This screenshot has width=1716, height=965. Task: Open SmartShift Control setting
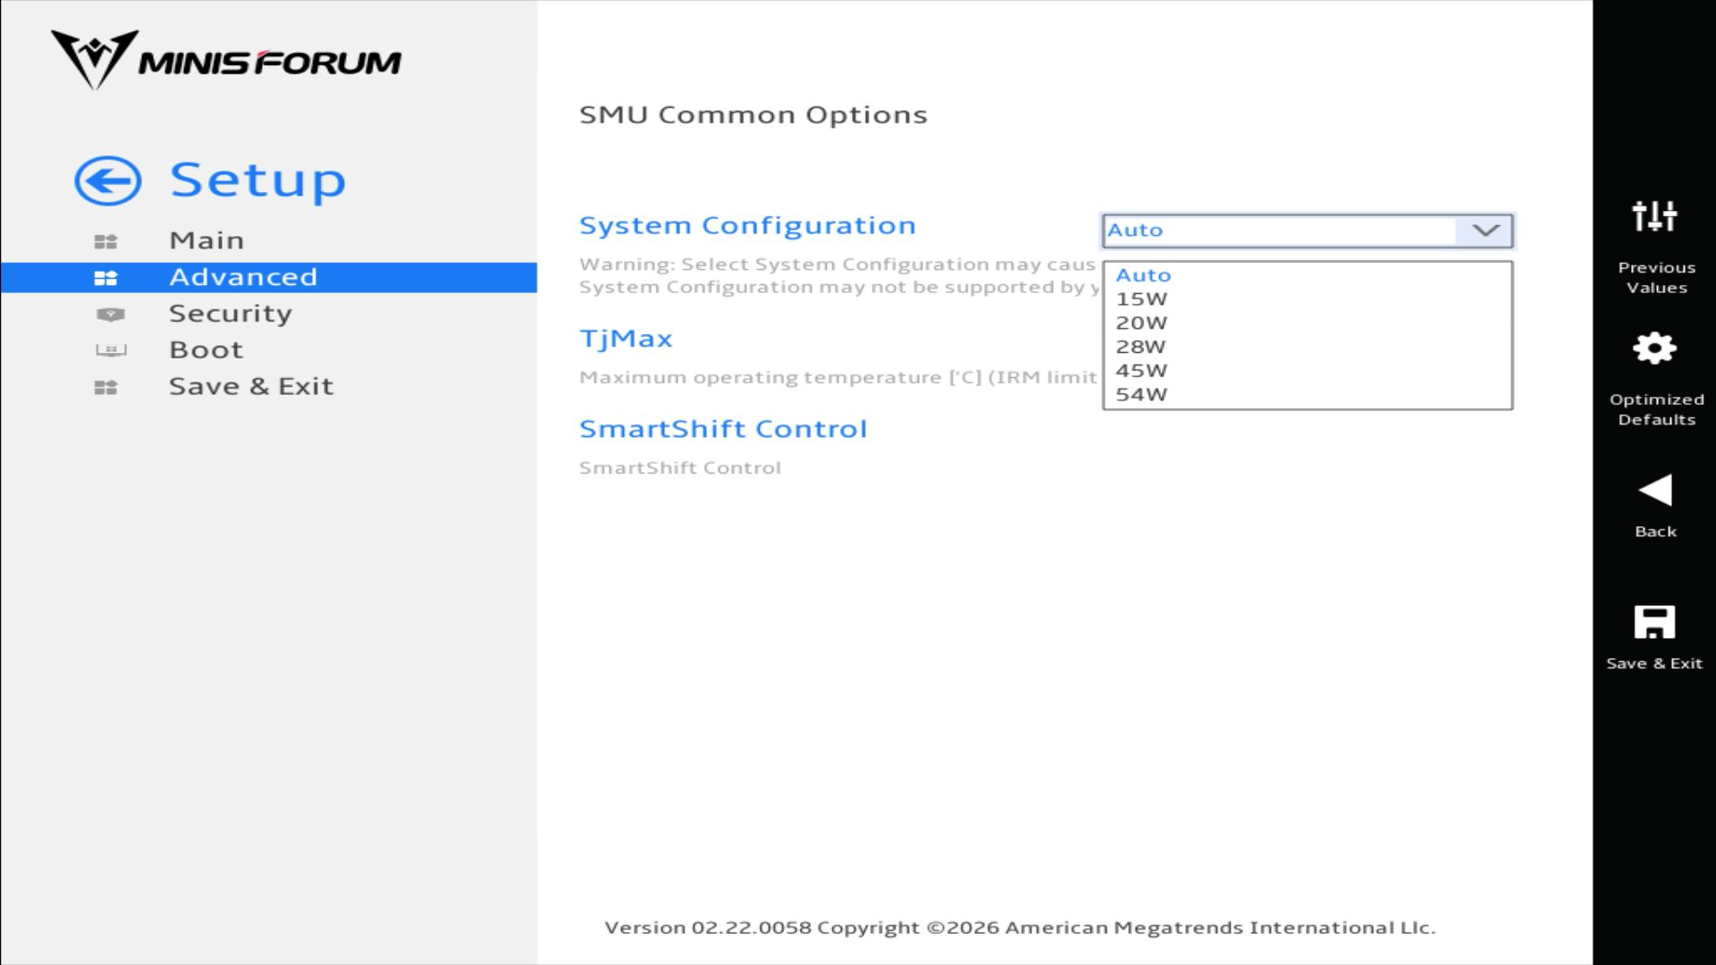723,429
